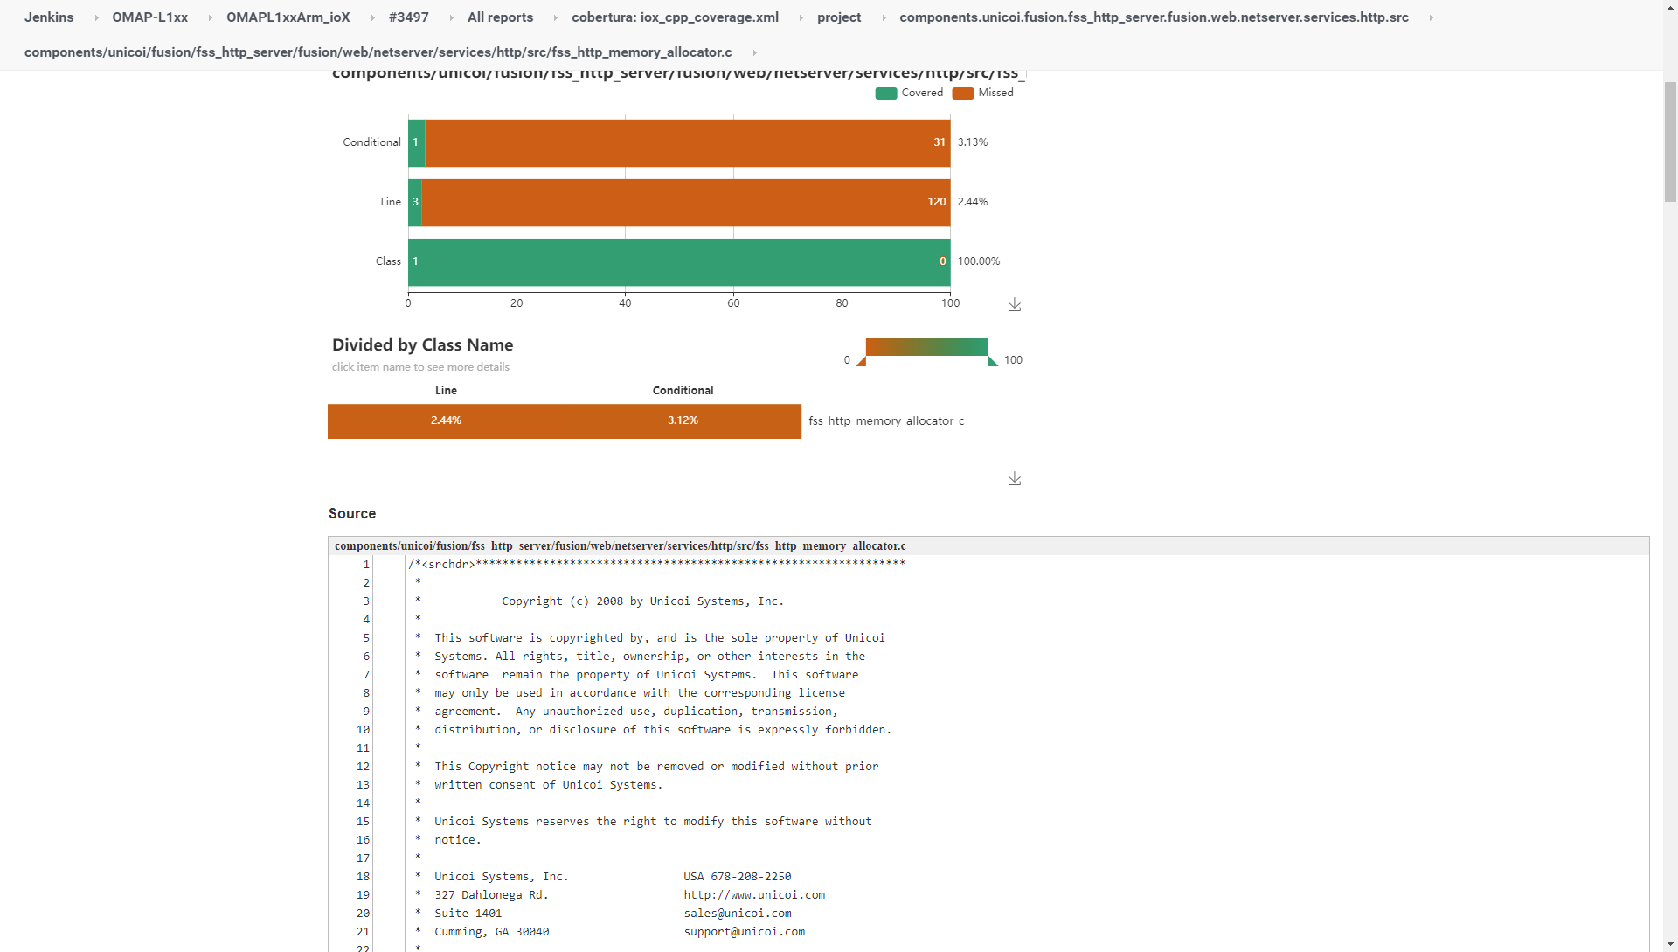
Task: Go to the Jenkins home breadcrumb
Action: pyautogui.click(x=49, y=17)
